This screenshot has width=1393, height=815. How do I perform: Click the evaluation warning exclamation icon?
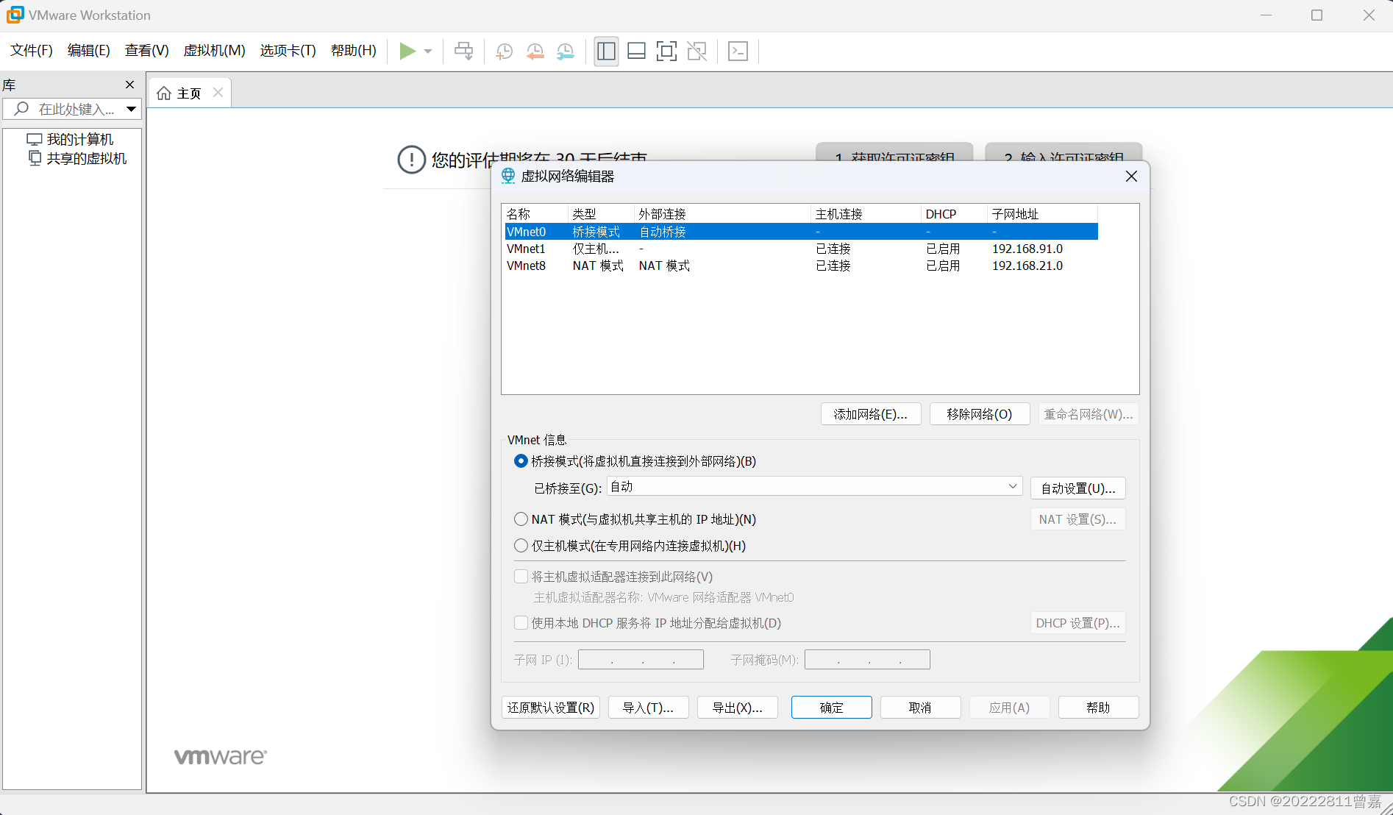click(412, 160)
